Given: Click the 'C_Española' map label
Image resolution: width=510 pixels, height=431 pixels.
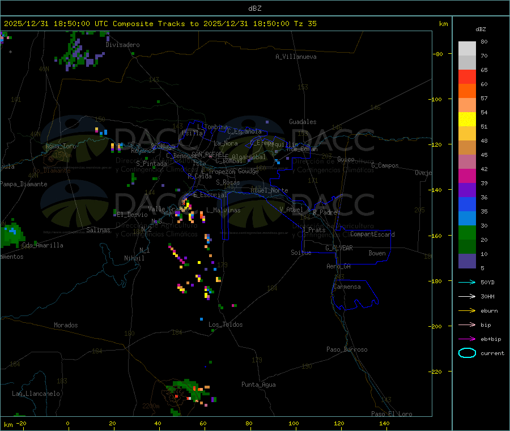Looking at the screenshot, I should point(244,131).
